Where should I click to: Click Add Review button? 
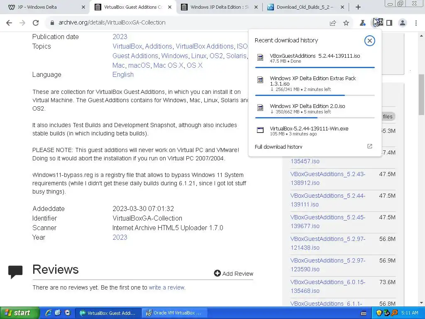coord(234,273)
